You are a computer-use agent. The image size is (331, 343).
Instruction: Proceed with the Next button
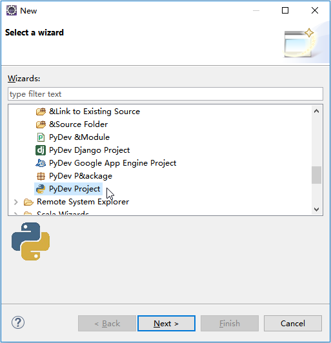coord(166,323)
